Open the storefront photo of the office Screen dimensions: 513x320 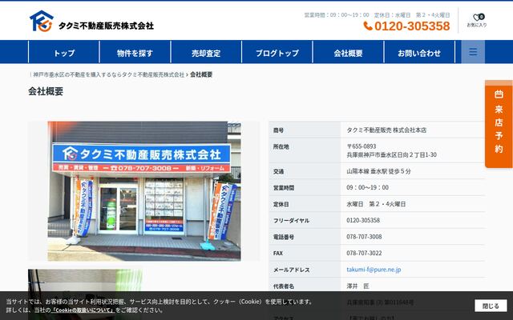[144, 191]
